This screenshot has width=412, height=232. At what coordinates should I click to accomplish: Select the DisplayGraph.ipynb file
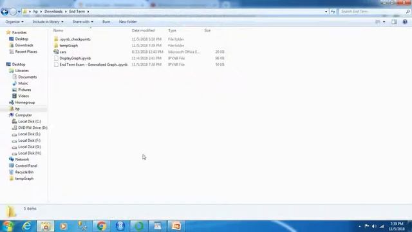[x=75, y=58]
